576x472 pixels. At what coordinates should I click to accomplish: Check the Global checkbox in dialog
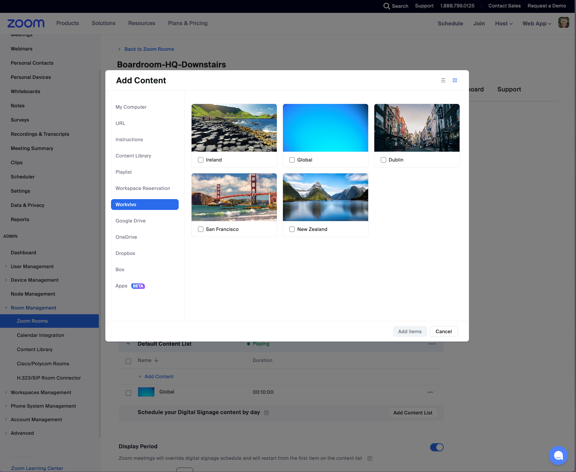tap(292, 160)
